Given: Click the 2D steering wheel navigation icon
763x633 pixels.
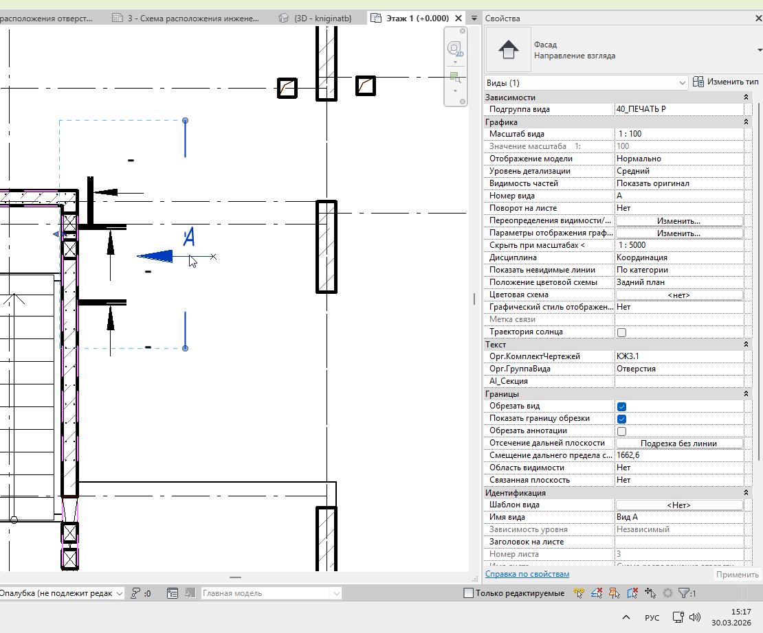Looking at the screenshot, I should click(454, 49).
